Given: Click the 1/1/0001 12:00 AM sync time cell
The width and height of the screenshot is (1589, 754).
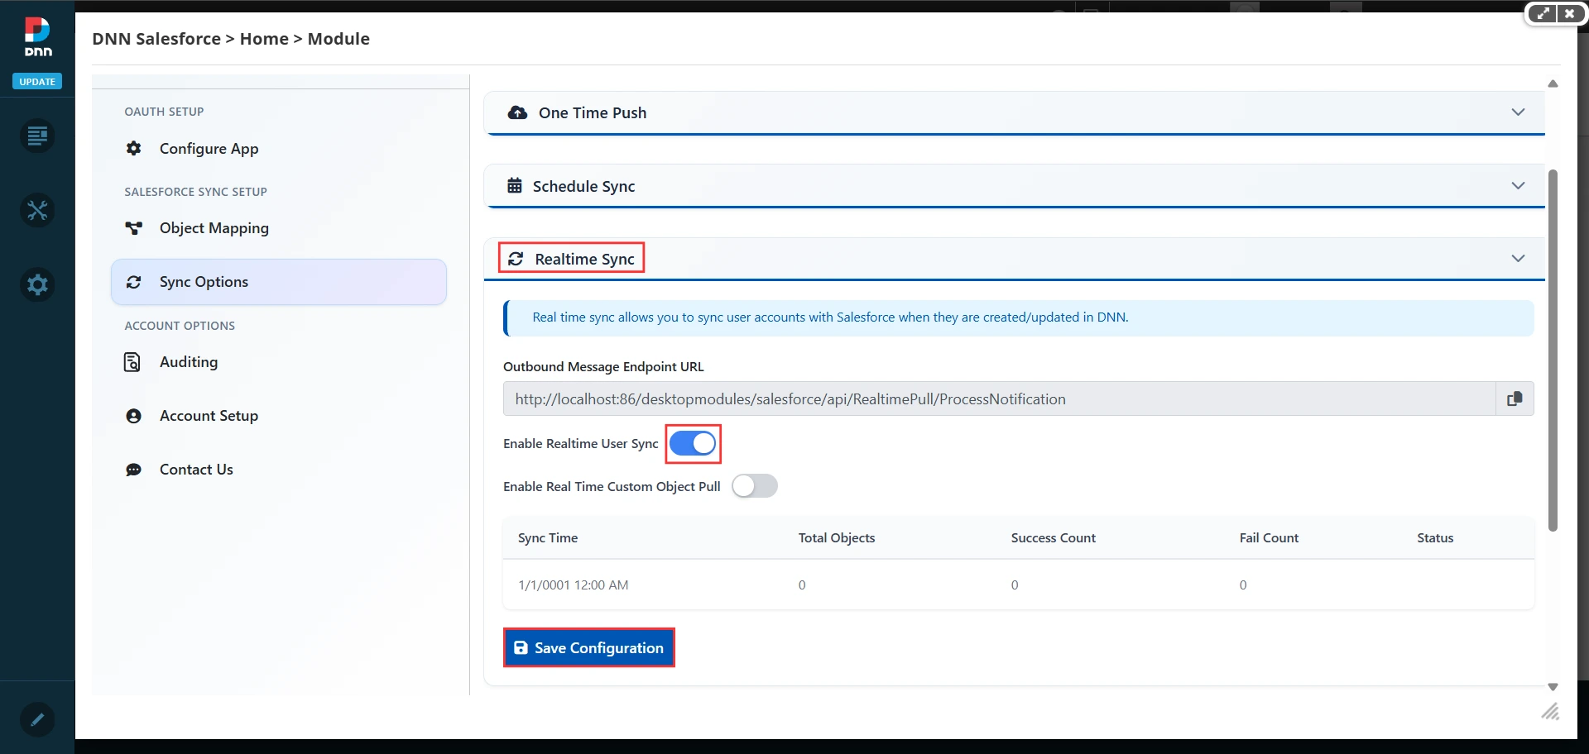Looking at the screenshot, I should pyautogui.click(x=573, y=585).
